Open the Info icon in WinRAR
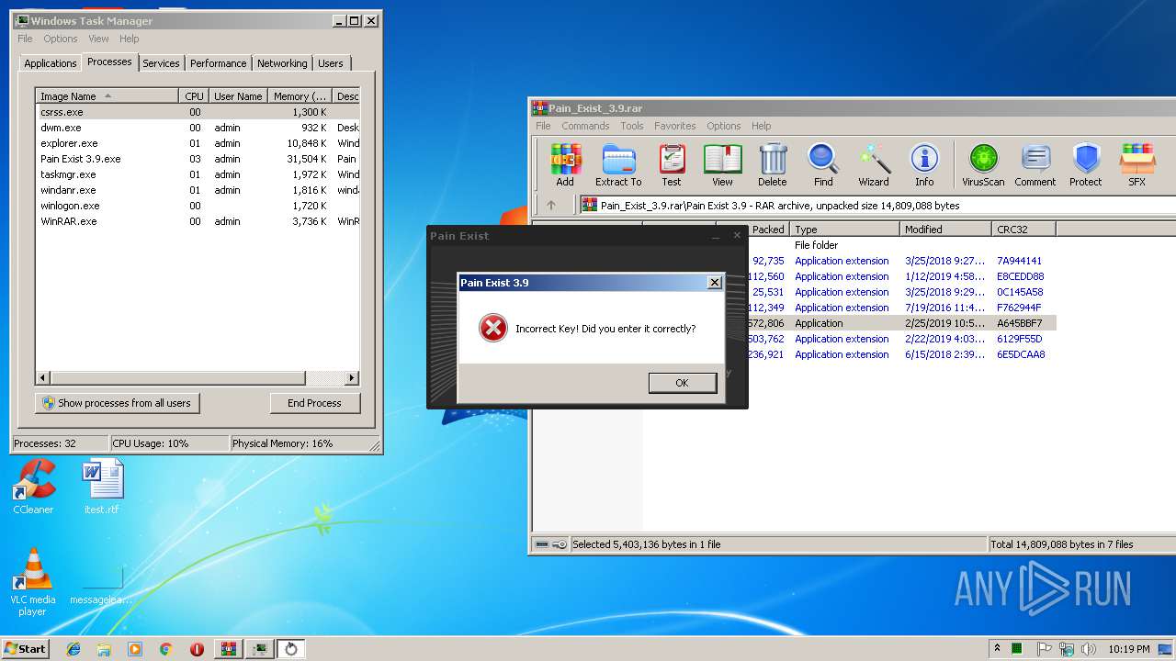This screenshot has height=661, width=1176. (x=924, y=165)
